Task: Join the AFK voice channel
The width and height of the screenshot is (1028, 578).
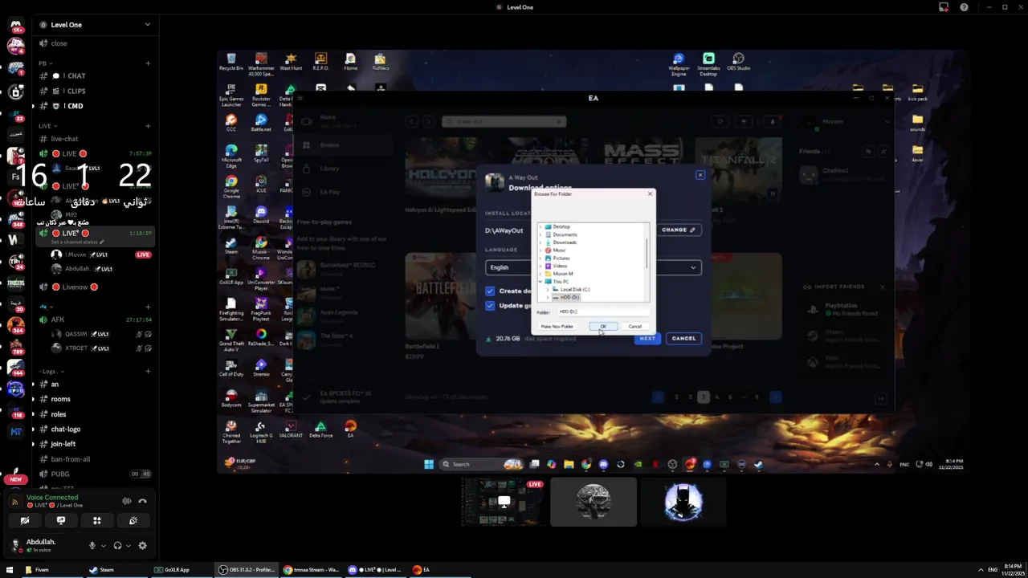Action: (95, 320)
